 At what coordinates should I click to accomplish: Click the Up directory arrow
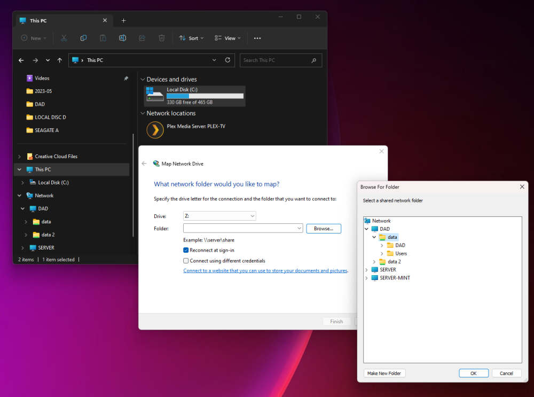60,60
